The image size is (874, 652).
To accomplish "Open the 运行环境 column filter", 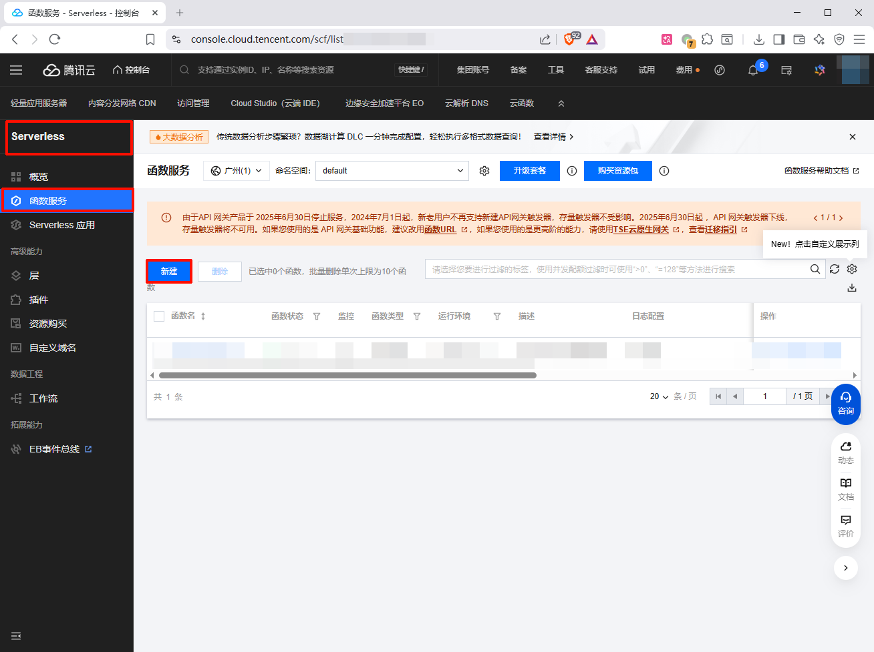I will tap(497, 316).
